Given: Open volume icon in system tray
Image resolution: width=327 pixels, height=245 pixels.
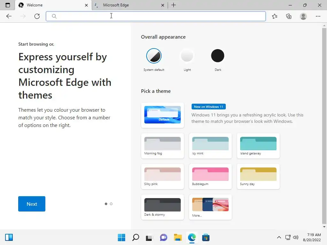Looking at the screenshot, I should [x=296, y=237].
